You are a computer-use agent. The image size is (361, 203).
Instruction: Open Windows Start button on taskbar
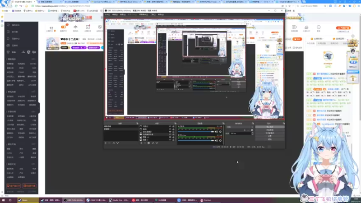tap(4, 200)
